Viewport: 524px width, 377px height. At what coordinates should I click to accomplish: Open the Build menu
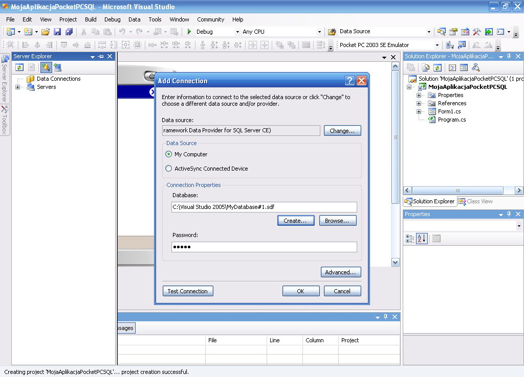pos(91,19)
